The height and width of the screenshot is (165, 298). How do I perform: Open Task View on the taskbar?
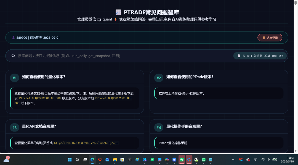pos(85,160)
